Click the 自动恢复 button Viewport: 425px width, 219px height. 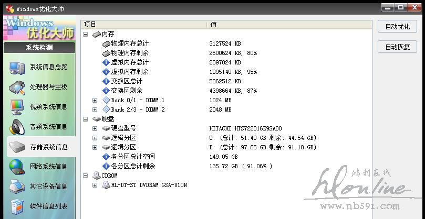click(397, 47)
